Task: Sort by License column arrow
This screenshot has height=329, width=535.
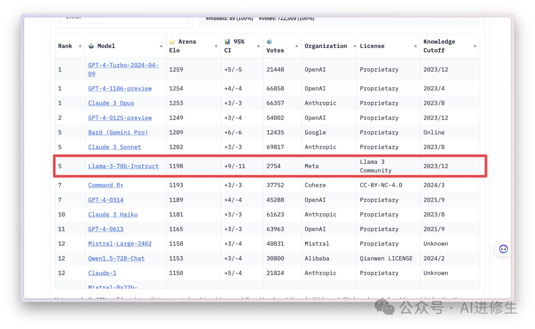Action: (x=415, y=46)
